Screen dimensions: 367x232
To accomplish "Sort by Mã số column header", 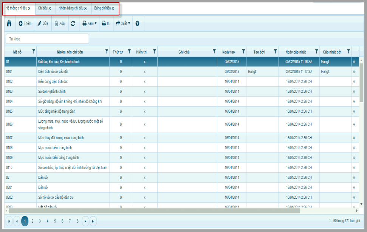I will (x=17, y=52).
